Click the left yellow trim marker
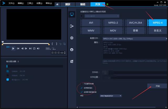This screenshot has width=168, height=109. click(x=3, y=44)
